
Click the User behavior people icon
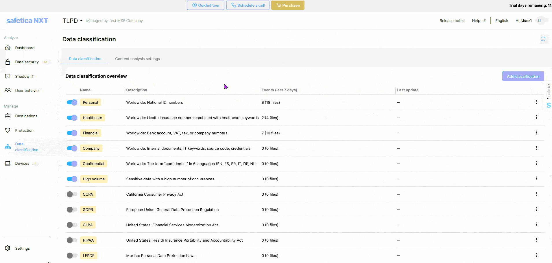(x=8, y=90)
